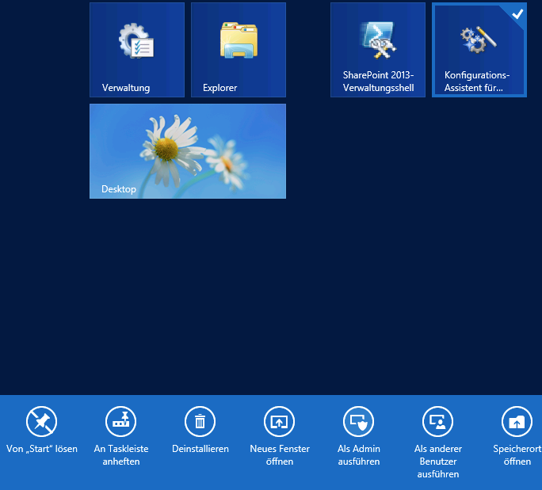This screenshot has width=542, height=490.
Task: Click the 'Explorer' tile caption
Action: [x=219, y=88]
